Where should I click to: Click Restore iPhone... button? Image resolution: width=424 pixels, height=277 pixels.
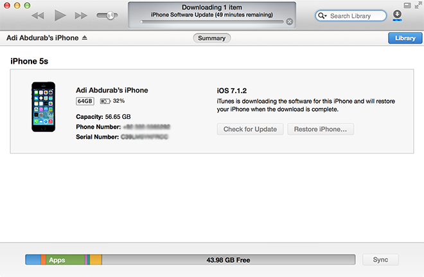coord(321,129)
